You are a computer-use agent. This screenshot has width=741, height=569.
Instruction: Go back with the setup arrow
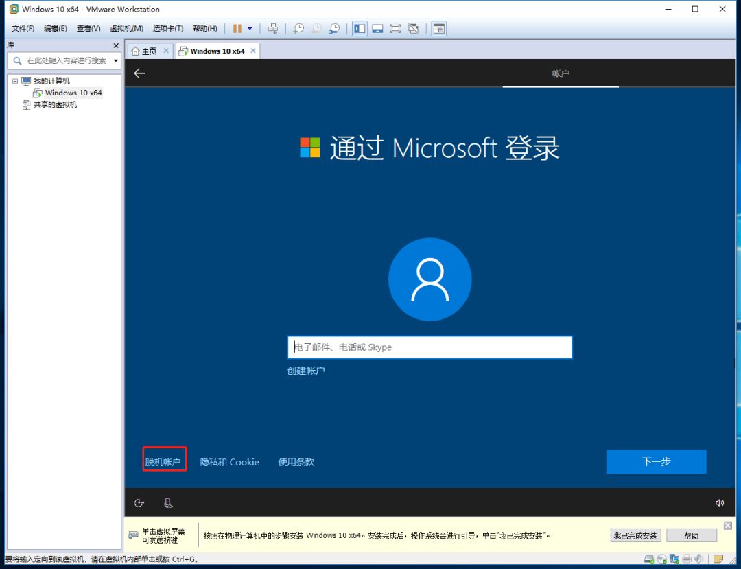click(x=139, y=73)
